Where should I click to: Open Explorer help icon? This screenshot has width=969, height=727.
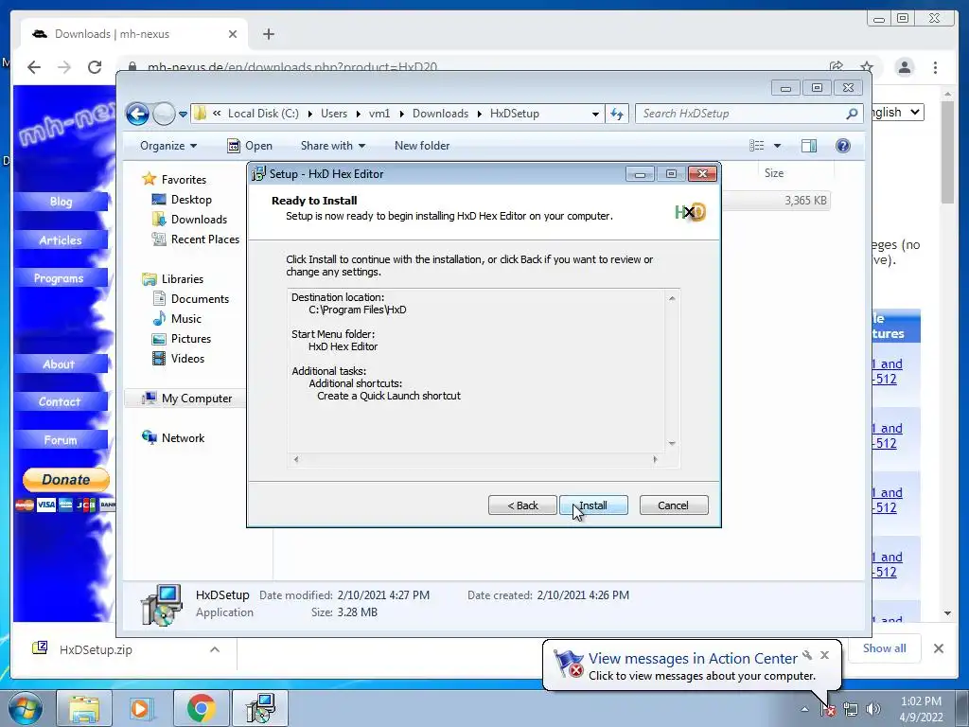(843, 146)
